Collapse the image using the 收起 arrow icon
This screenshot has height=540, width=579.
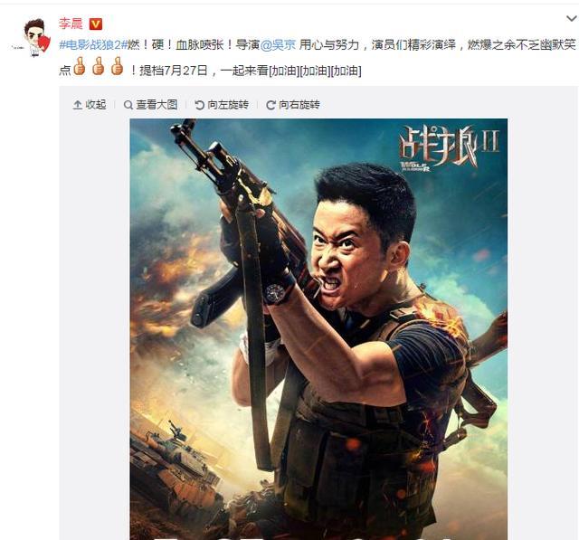click(78, 105)
